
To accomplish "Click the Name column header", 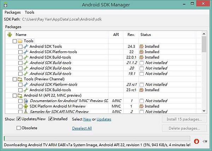I will (x=21, y=34).
